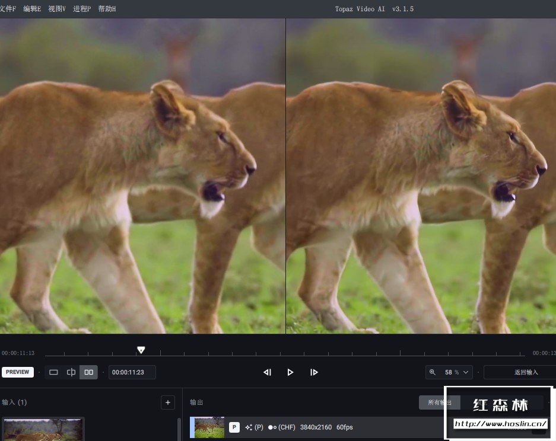This screenshot has width=556, height=441.
Task: Open the 文件F menu
Action: 8,9
